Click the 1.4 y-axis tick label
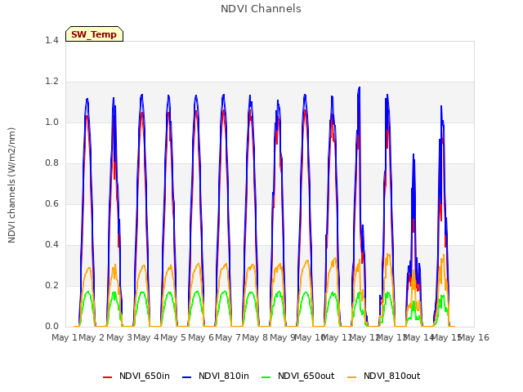 (x=51, y=40)
